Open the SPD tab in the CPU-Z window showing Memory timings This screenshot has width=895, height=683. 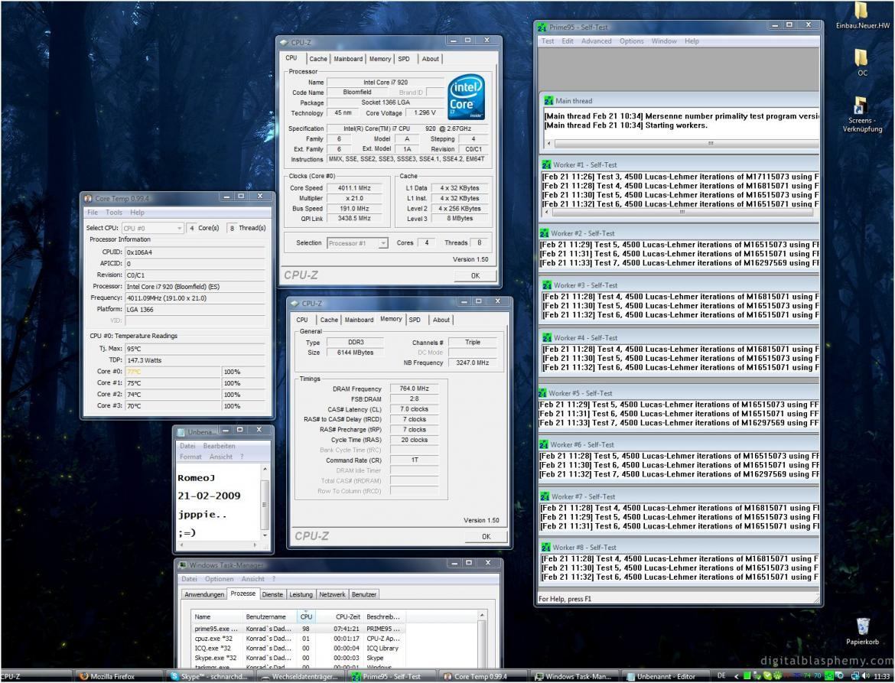(x=415, y=320)
